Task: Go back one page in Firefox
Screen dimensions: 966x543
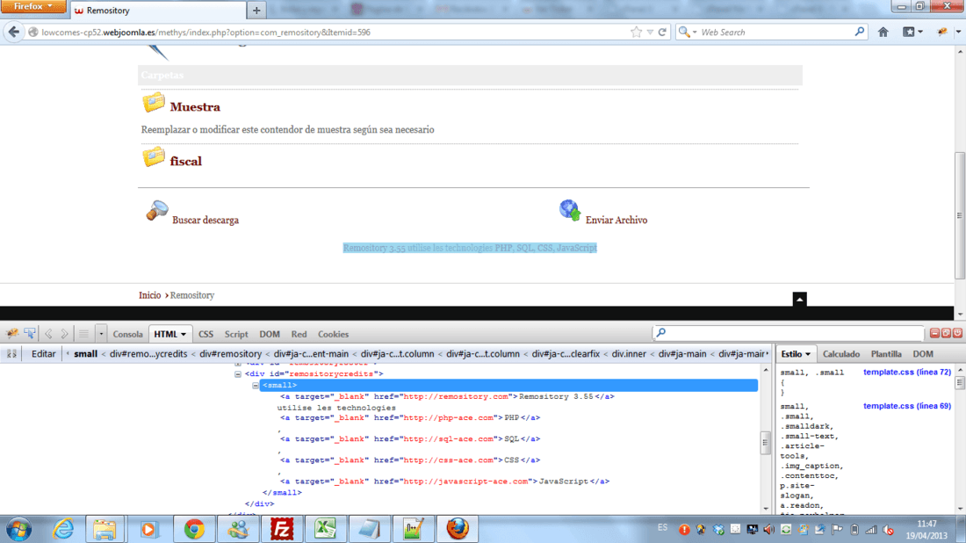Action: pos(13,32)
